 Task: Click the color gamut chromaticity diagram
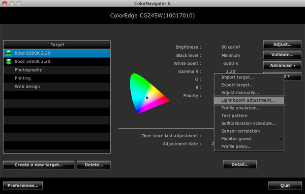coord(149,93)
